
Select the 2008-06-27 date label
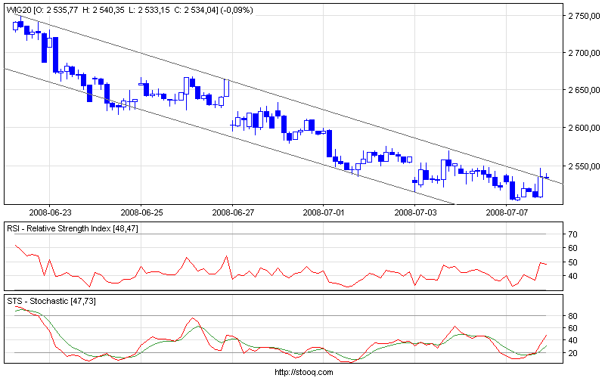[233, 212]
